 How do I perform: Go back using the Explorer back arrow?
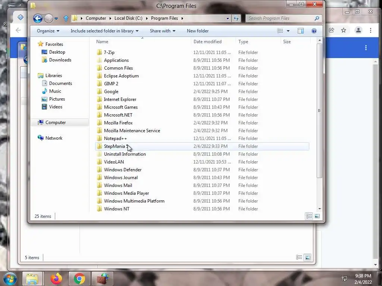[38, 18]
